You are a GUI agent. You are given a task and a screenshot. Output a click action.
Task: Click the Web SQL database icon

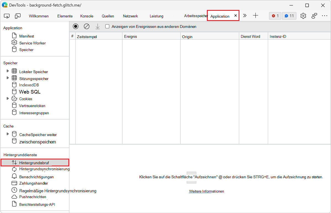coord(14,92)
